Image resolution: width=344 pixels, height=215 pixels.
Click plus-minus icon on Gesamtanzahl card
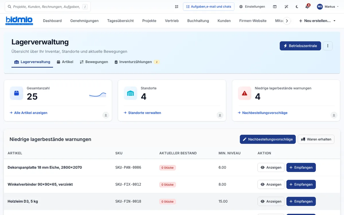click(106, 115)
